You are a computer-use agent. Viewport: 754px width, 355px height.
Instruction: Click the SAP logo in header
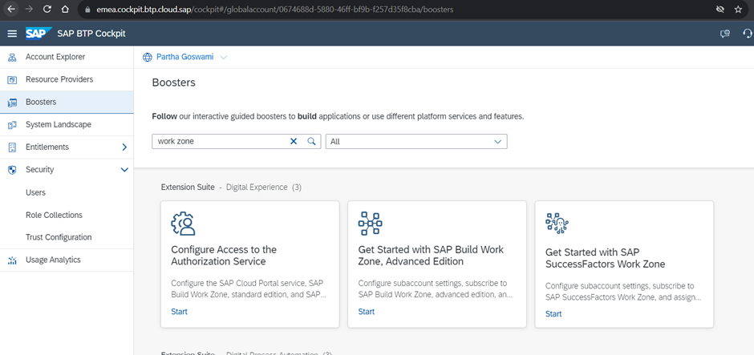[x=37, y=33]
